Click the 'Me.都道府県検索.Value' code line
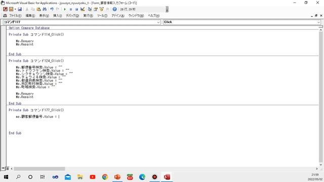 click(39, 80)
